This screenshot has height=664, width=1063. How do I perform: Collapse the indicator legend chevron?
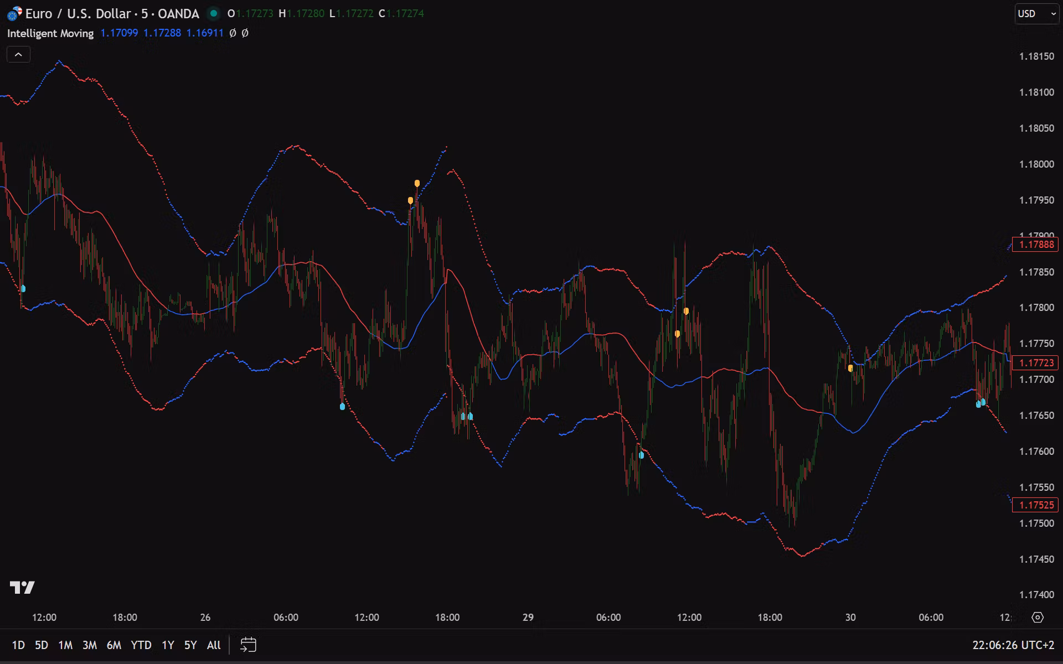[x=18, y=54]
